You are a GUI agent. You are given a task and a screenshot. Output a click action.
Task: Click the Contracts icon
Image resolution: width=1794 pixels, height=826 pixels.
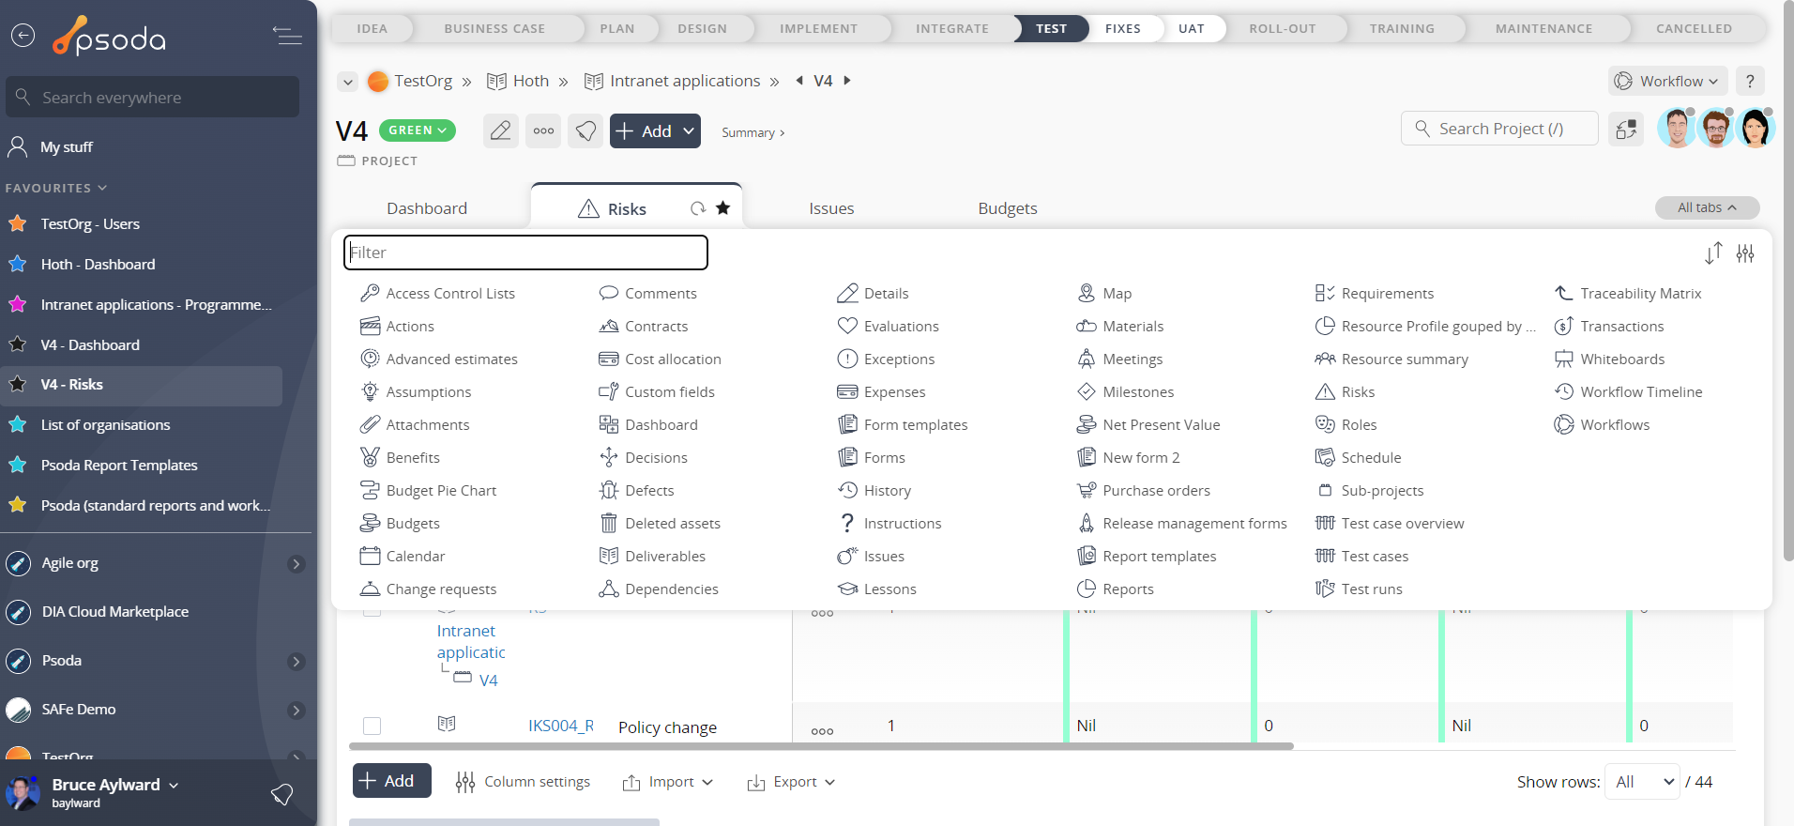click(x=609, y=326)
